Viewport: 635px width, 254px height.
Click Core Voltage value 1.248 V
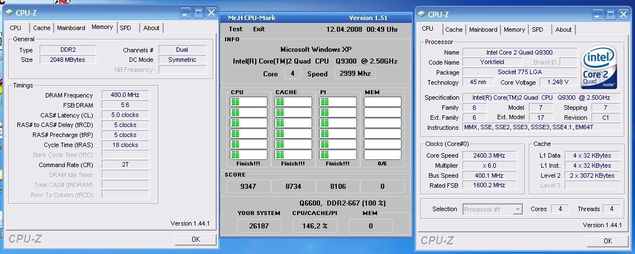[x=558, y=82]
